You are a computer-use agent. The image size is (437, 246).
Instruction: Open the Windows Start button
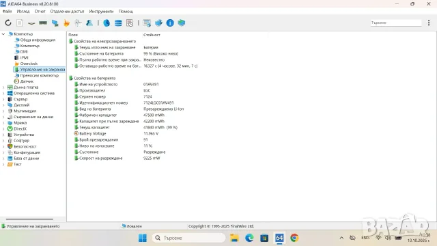(143, 238)
